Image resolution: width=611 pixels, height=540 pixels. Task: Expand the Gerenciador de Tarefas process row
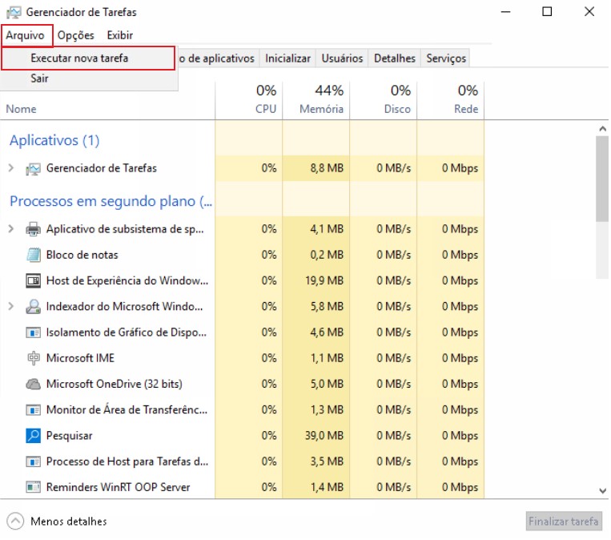[11, 168]
